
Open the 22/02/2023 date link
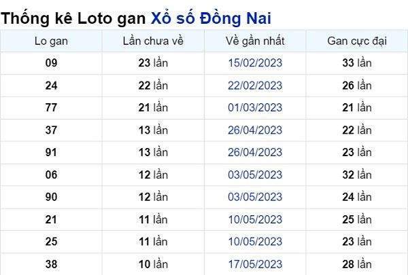coord(255,86)
